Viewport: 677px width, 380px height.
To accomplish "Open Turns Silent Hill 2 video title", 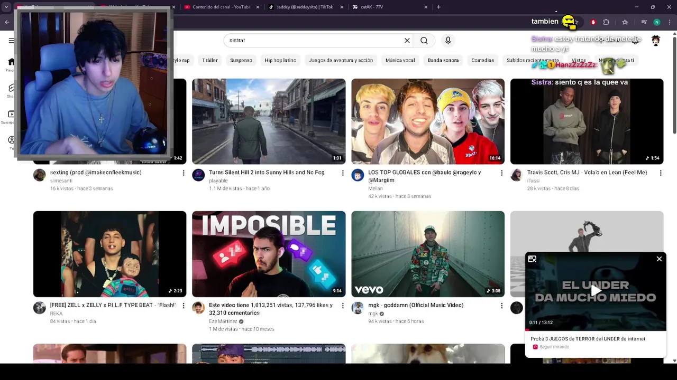I will coord(267,173).
